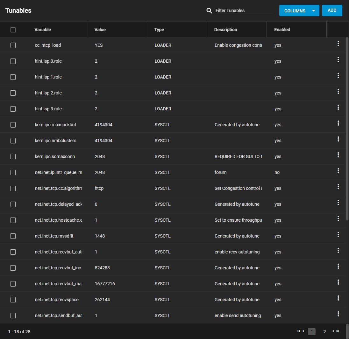The image size is (349, 339).
Task: Sort by Enabled column header
Action: 282,30
